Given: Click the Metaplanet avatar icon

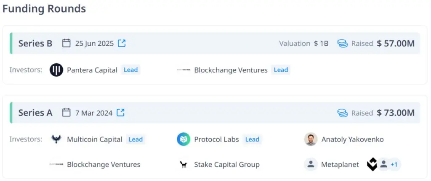Looking at the screenshot, I should tap(311, 165).
